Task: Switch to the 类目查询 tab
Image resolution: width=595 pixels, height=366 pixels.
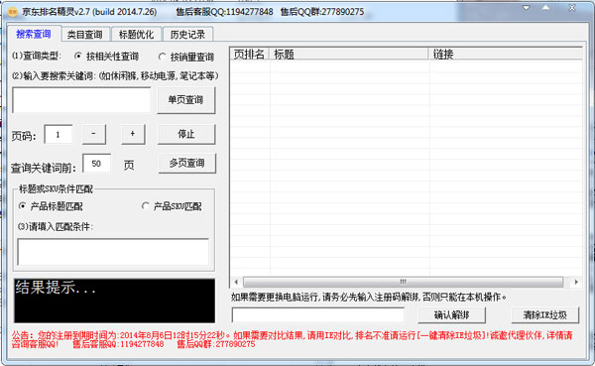Action: 85,35
